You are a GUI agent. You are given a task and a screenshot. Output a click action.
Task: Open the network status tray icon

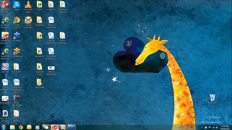(213, 127)
